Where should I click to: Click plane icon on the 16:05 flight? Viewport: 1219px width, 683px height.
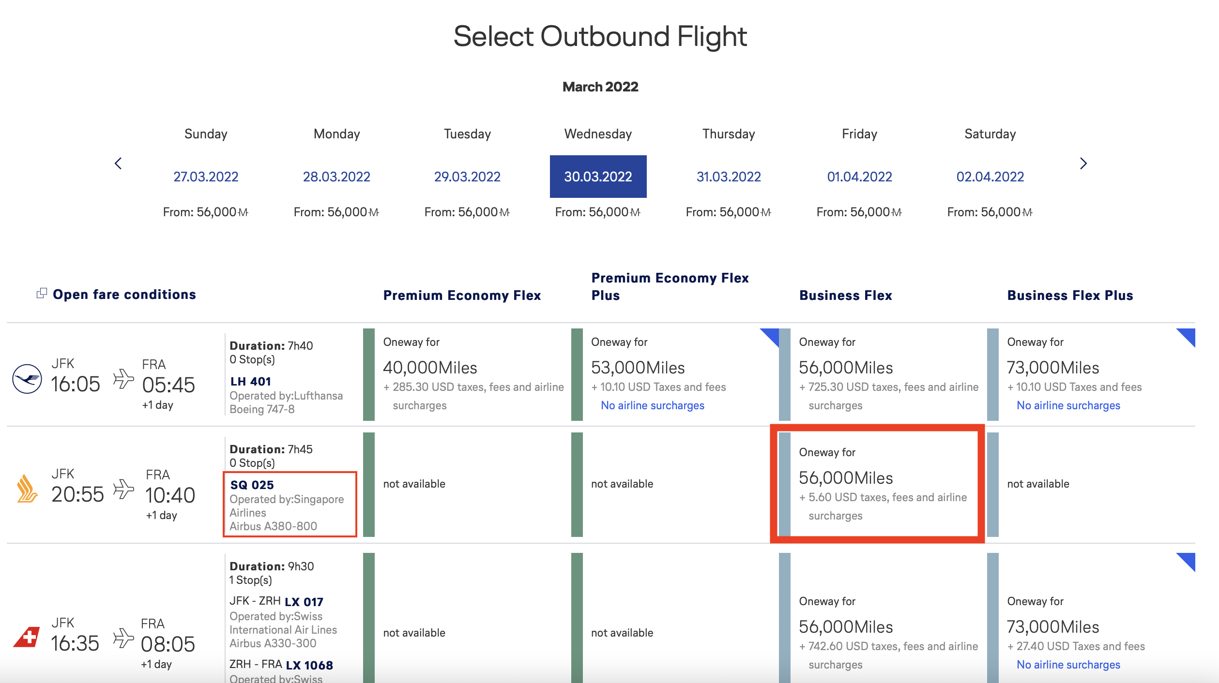123,379
